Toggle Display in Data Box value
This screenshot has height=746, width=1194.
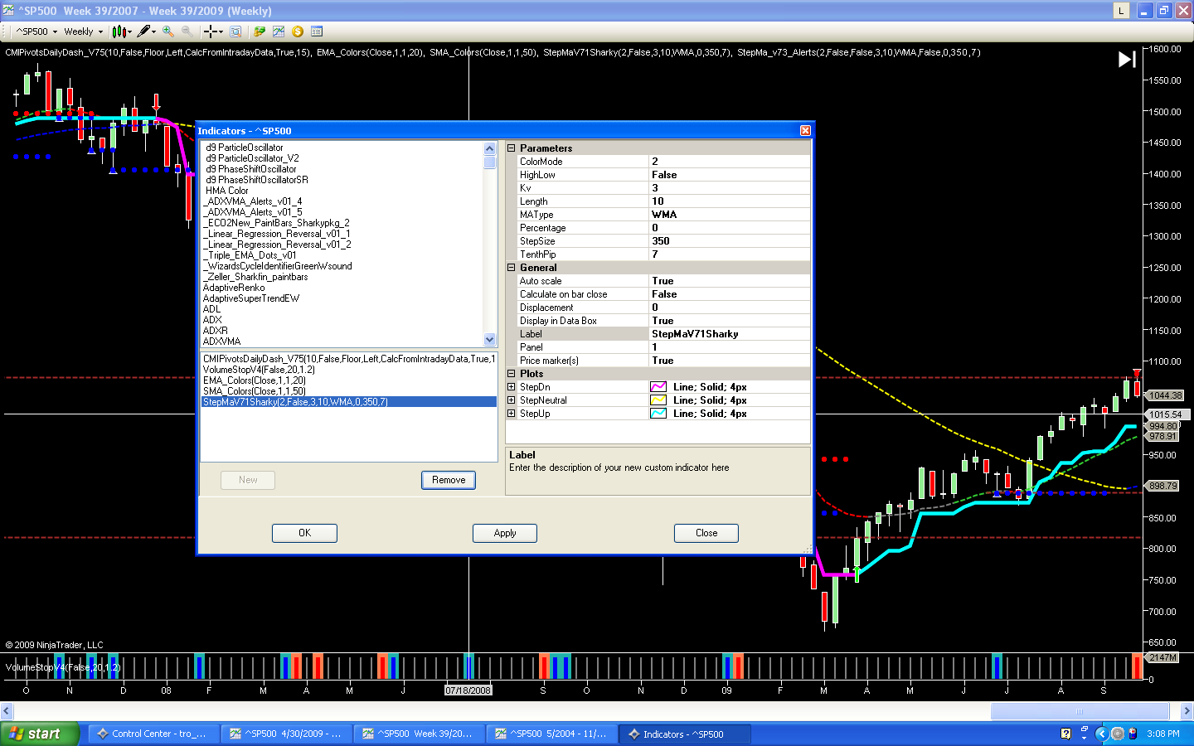[x=729, y=321]
